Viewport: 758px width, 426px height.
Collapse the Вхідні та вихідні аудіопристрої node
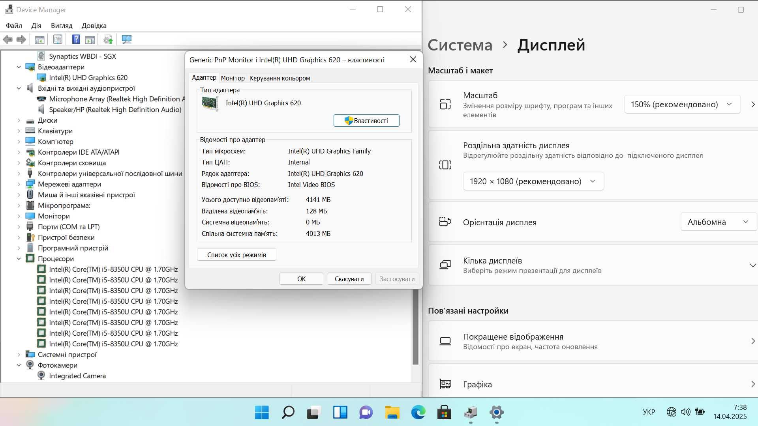(19, 88)
